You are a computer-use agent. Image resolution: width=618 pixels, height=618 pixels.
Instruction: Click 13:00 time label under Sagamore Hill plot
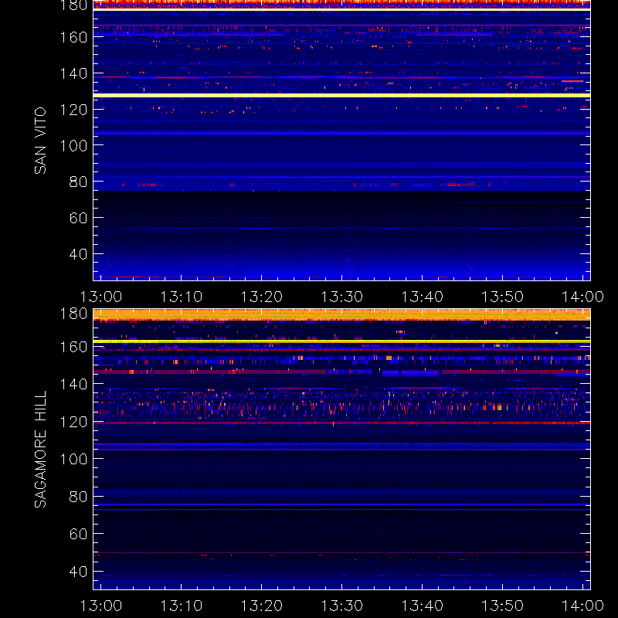pos(101,606)
